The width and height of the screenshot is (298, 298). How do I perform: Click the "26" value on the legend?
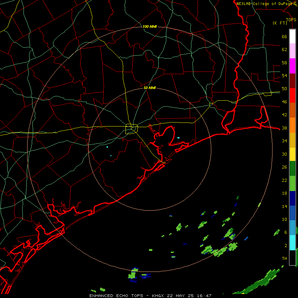[x=284, y=167]
